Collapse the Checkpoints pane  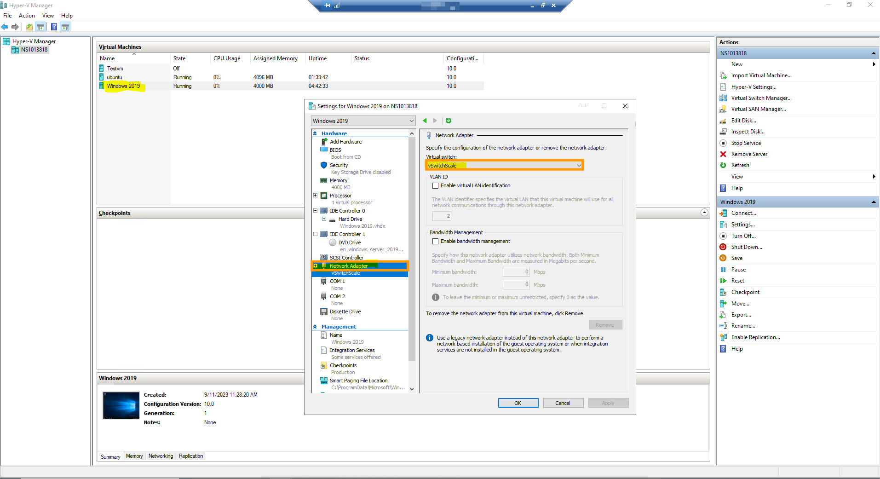click(704, 213)
